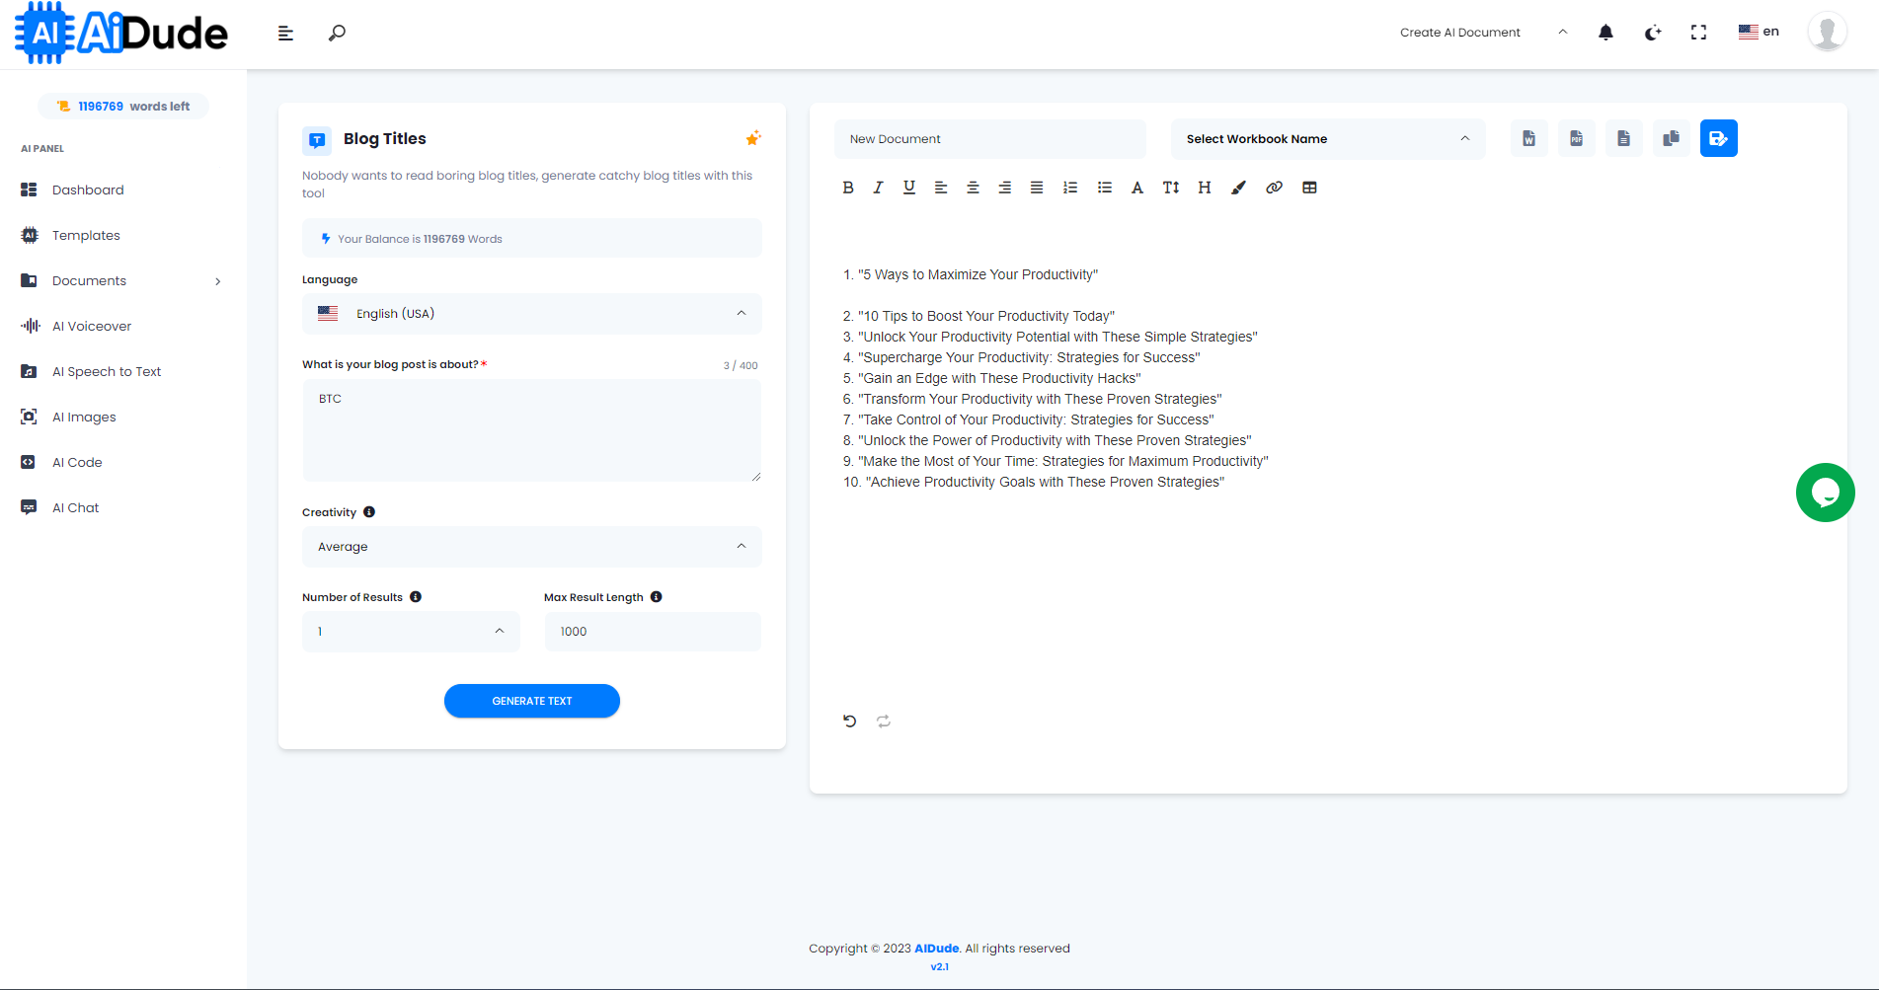
Task: Open the search icon in the top bar
Action: [x=336, y=33]
